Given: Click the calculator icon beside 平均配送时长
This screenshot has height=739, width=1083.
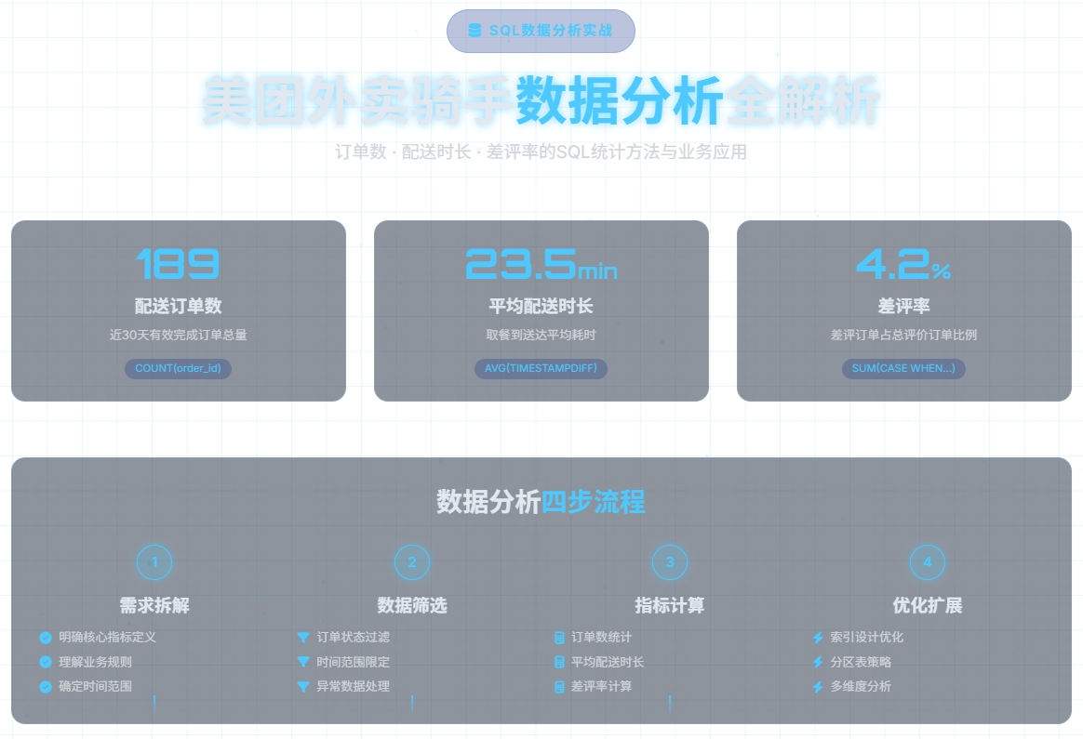Looking at the screenshot, I should pos(559,663).
